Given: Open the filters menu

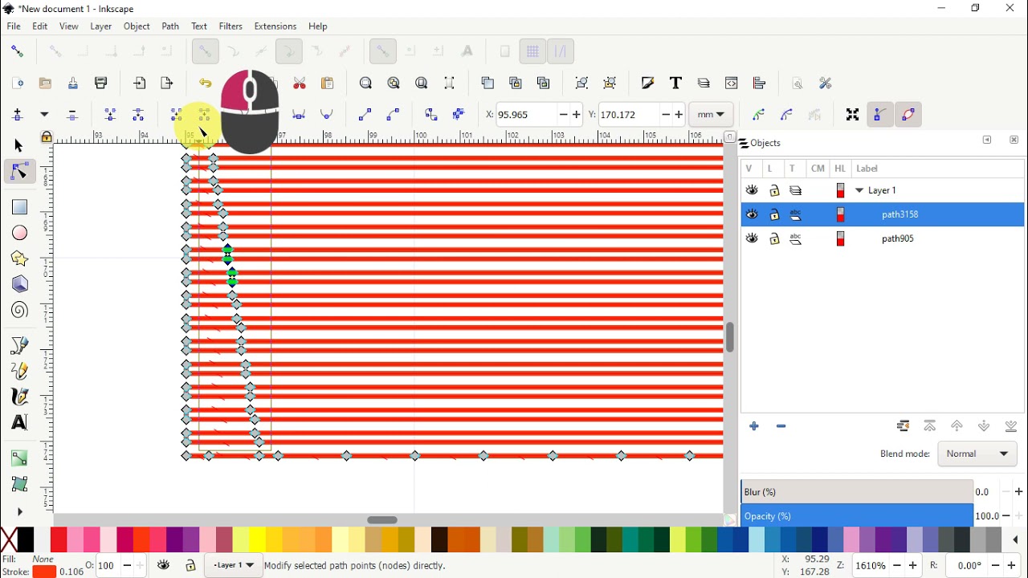Looking at the screenshot, I should (231, 26).
